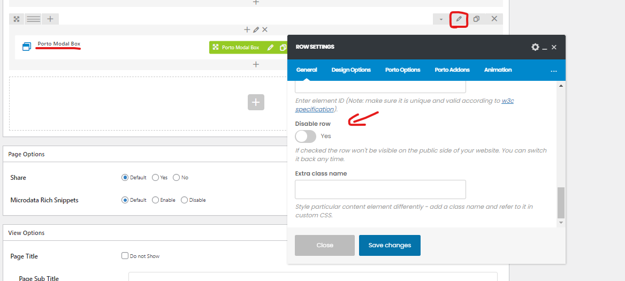Screen dimensions: 625x281
Task: Delete column with small X icon
Action: [265, 29]
